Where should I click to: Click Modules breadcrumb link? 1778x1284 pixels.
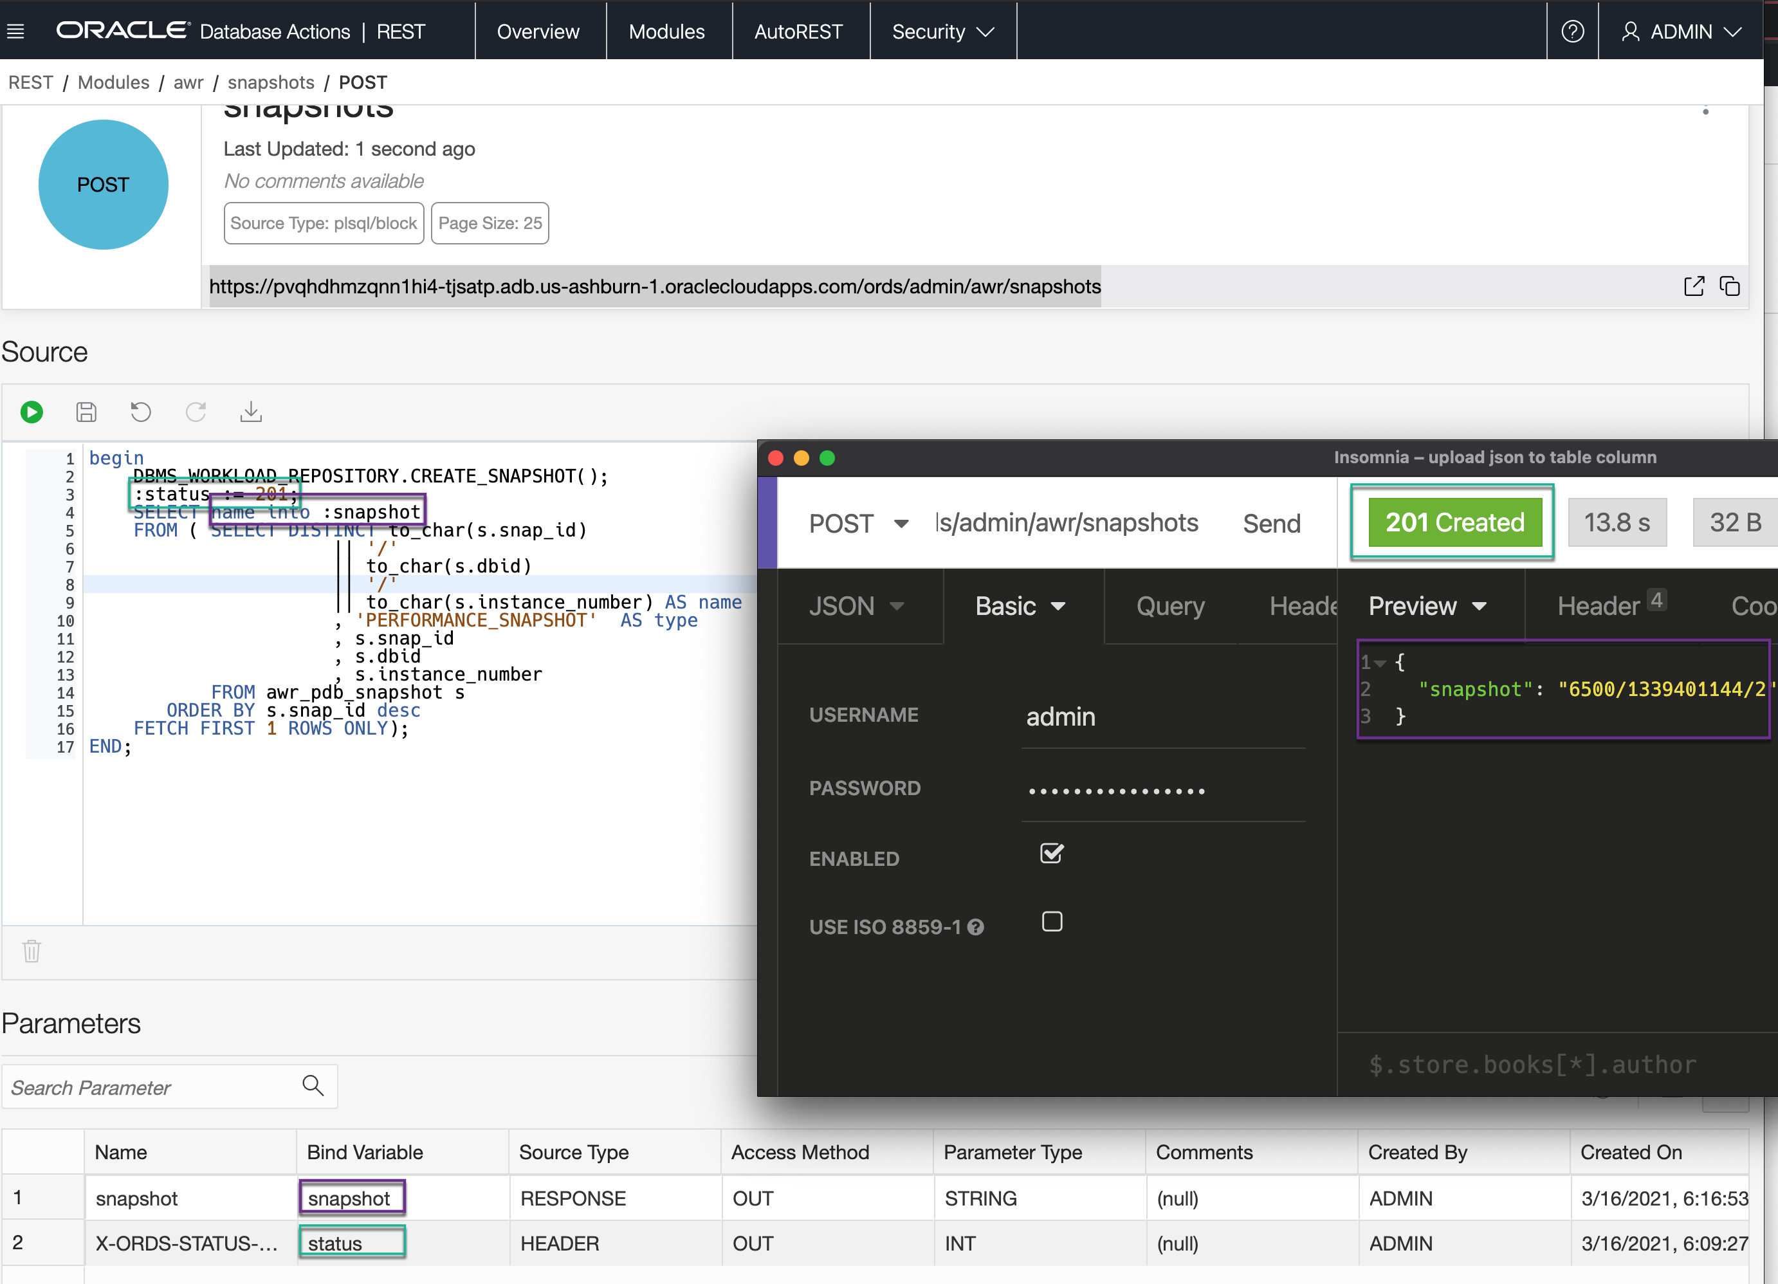[114, 82]
